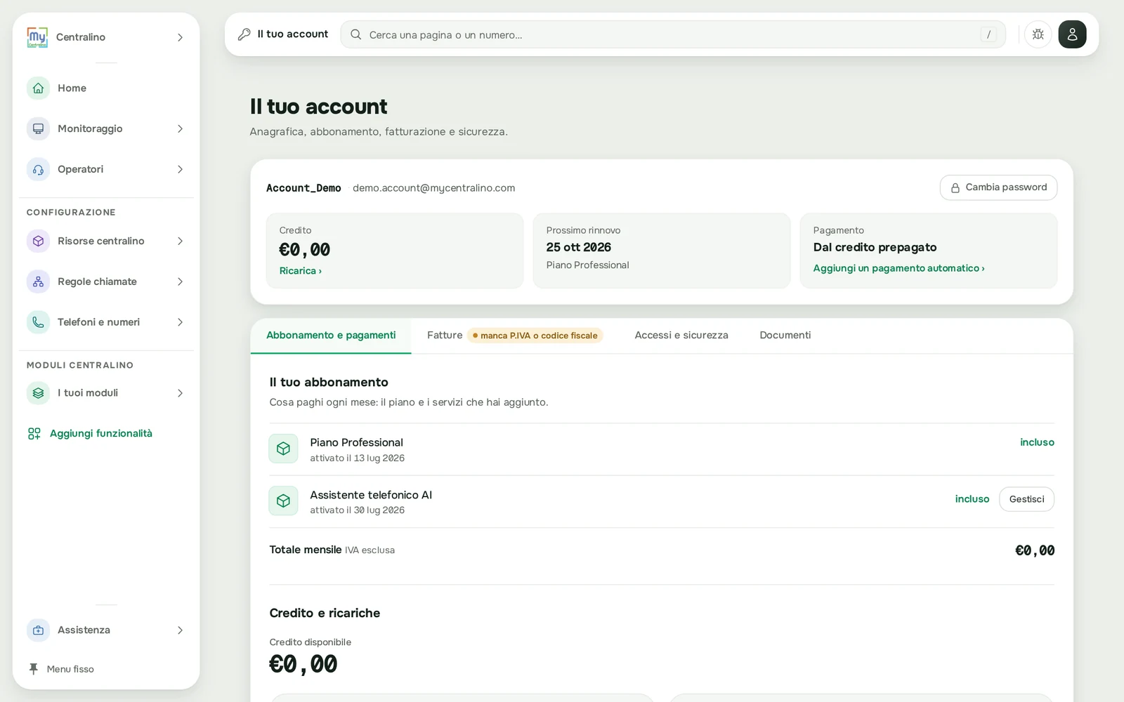Click the Assistente telefonico AI package icon
The height and width of the screenshot is (702, 1124).
pyautogui.click(x=283, y=501)
